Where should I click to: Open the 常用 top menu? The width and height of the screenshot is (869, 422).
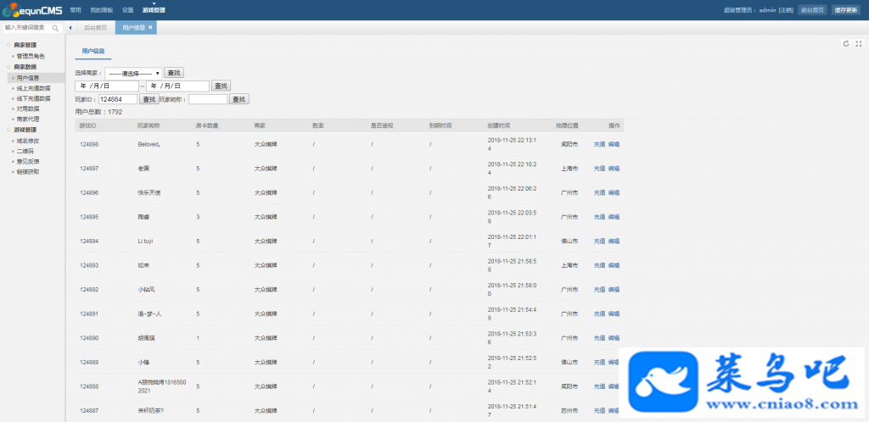tap(76, 10)
